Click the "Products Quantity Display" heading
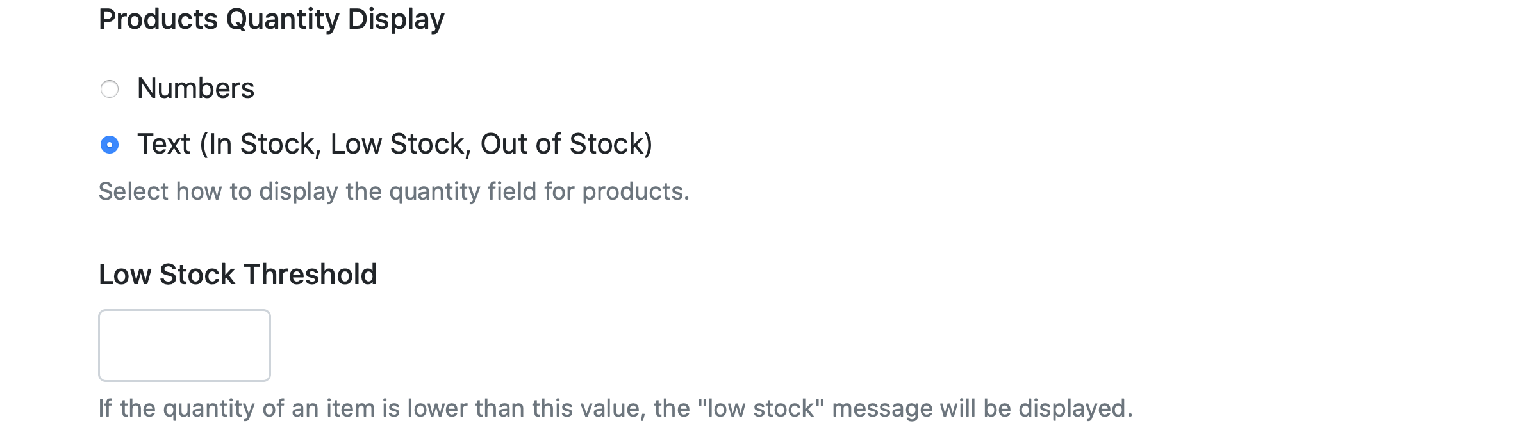Image resolution: width=1538 pixels, height=430 pixels. (x=271, y=19)
